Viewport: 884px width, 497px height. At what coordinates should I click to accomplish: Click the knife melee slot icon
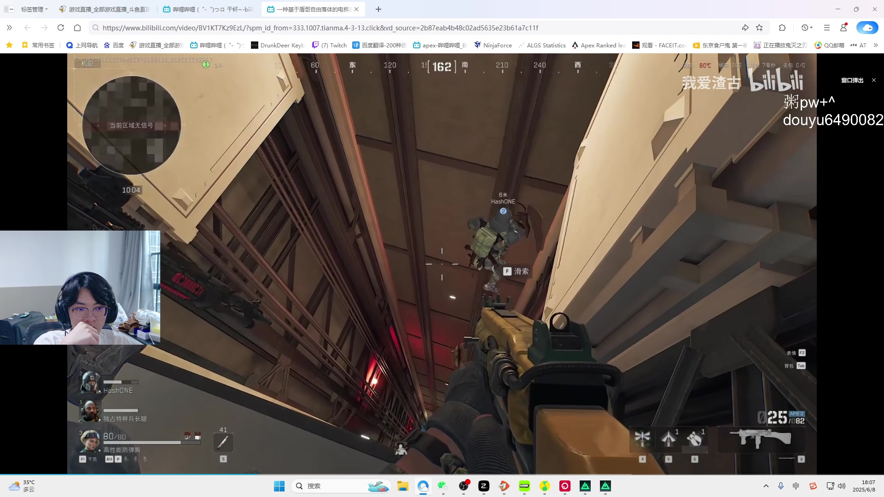tap(223, 442)
